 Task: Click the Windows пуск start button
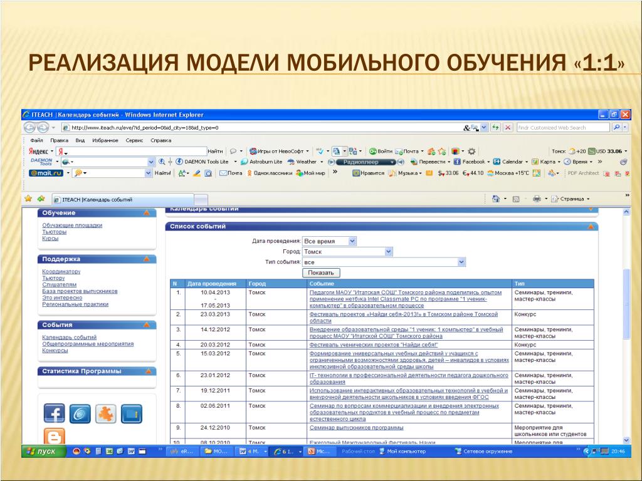pos(44,452)
